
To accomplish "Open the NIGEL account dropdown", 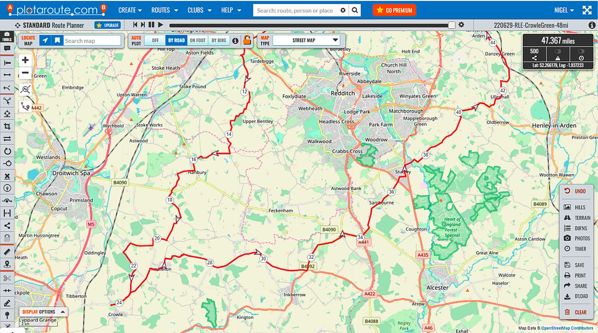I will [x=564, y=10].
